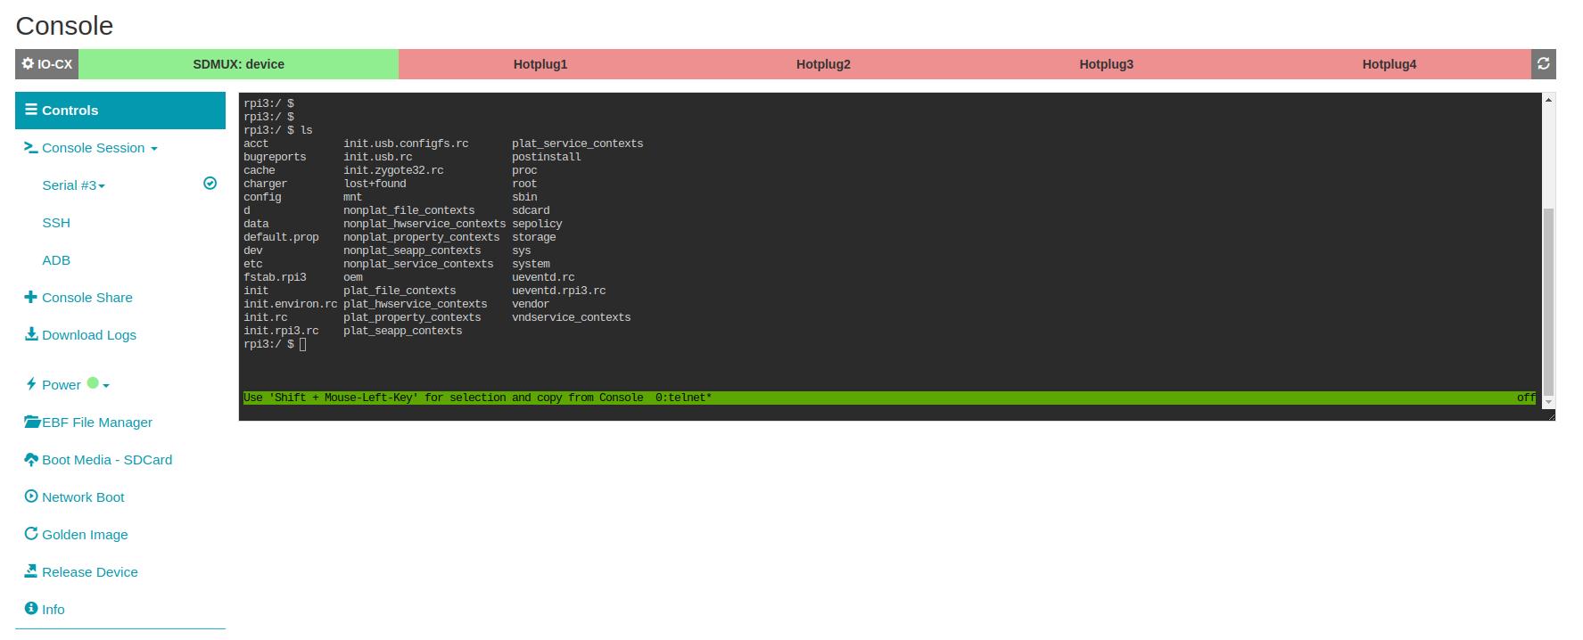Viewport: 1583px width, 640px height.
Task: Click the terminal vertical scrollbar thumb
Action: click(1548, 301)
